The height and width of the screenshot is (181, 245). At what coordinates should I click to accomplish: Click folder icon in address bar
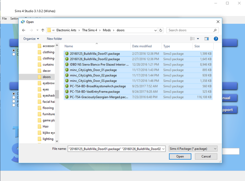coord(49,30)
